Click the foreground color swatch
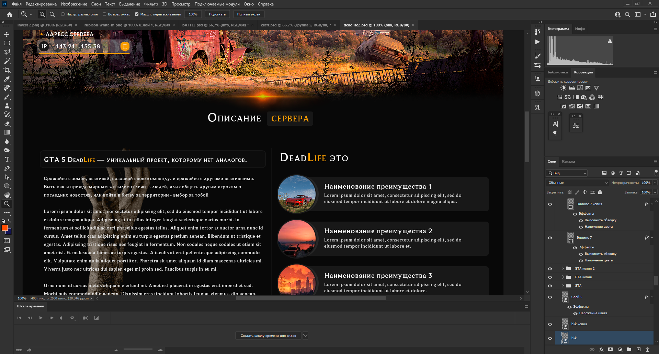Image resolution: width=659 pixels, height=354 pixels. coord(5,228)
